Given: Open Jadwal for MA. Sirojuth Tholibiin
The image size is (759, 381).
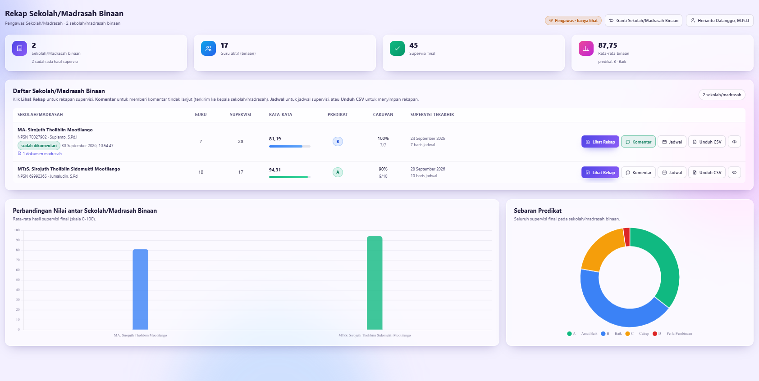Looking at the screenshot, I should (x=672, y=142).
